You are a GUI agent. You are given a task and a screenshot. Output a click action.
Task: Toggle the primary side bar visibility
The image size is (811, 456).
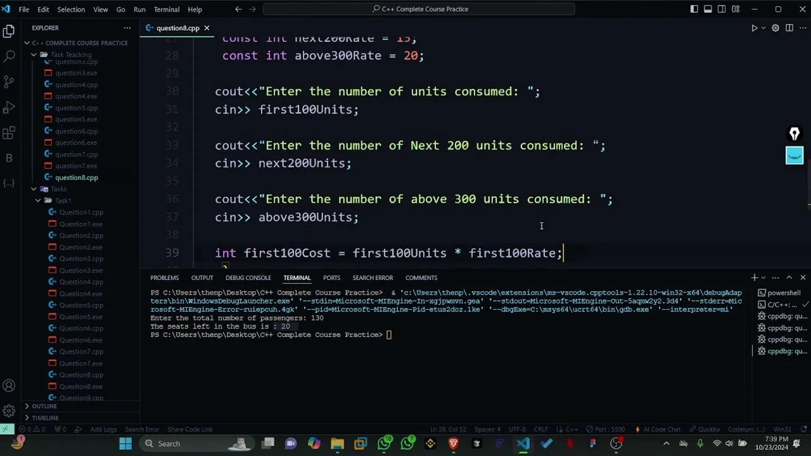tap(694, 9)
